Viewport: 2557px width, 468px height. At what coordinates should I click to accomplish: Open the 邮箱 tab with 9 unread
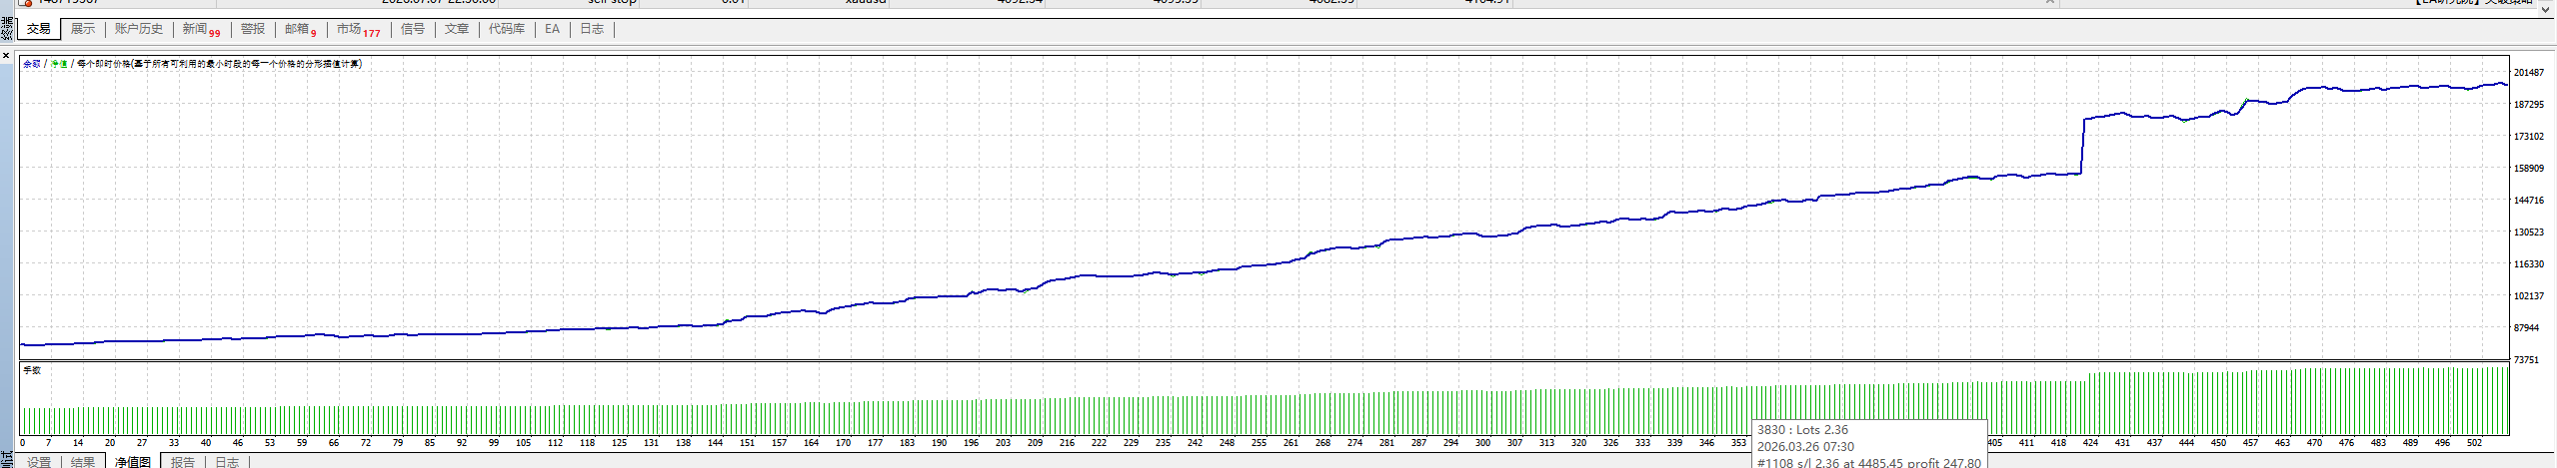[x=300, y=30]
